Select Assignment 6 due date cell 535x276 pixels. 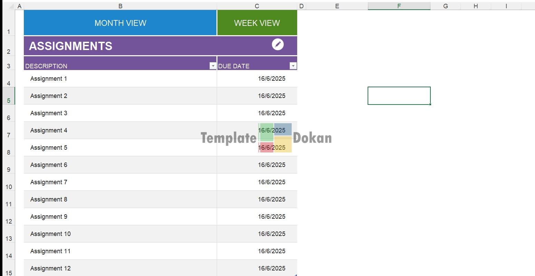[x=257, y=165]
